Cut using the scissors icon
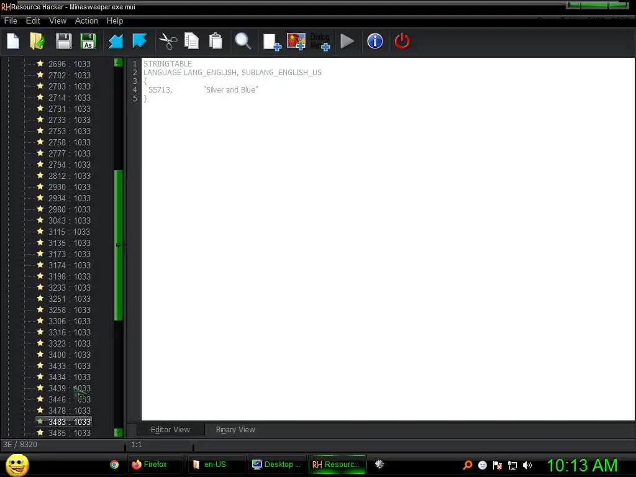 168,42
